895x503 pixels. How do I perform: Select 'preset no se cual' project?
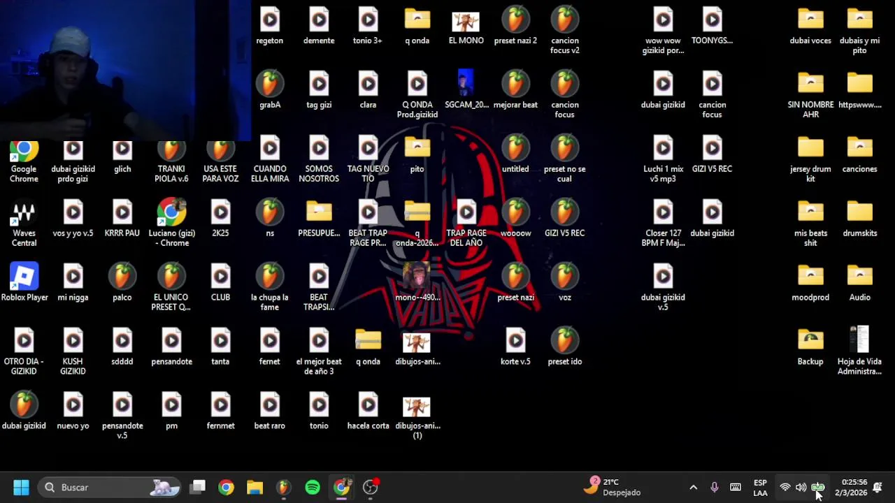[565, 159]
